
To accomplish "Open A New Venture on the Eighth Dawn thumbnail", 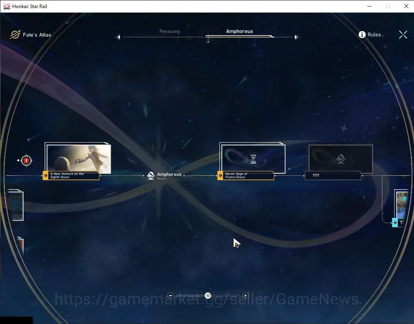I will point(79,159).
